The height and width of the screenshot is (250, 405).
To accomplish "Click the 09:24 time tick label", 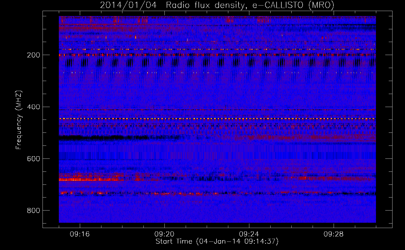I will pos(249,234).
